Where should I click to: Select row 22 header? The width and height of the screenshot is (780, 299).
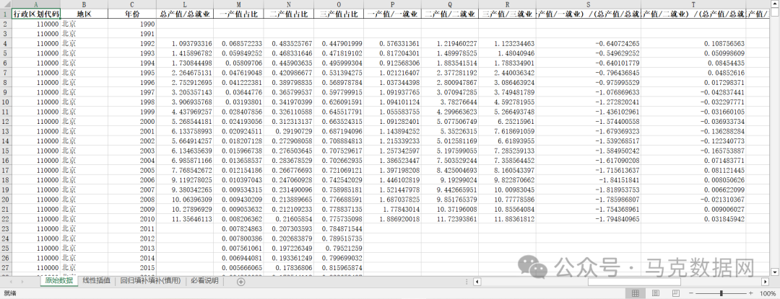pyautogui.click(x=6, y=219)
